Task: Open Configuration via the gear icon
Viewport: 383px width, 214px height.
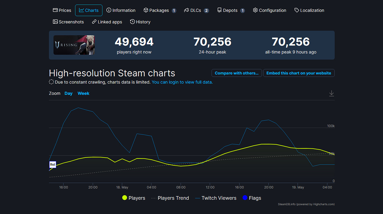Action: point(255,10)
